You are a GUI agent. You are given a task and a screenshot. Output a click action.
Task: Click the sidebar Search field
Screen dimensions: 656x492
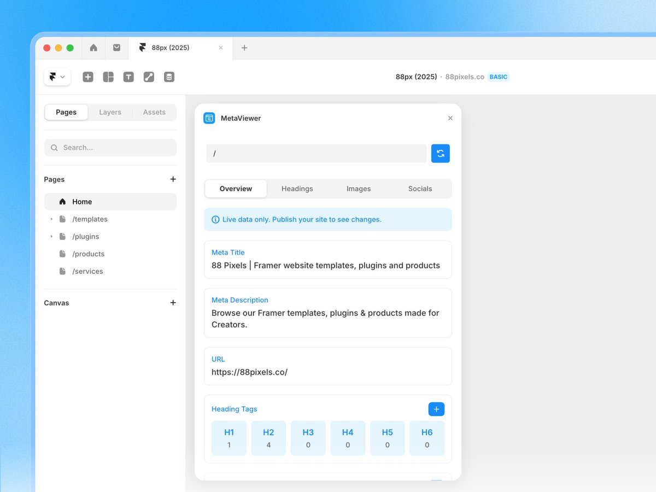[110, 148]
